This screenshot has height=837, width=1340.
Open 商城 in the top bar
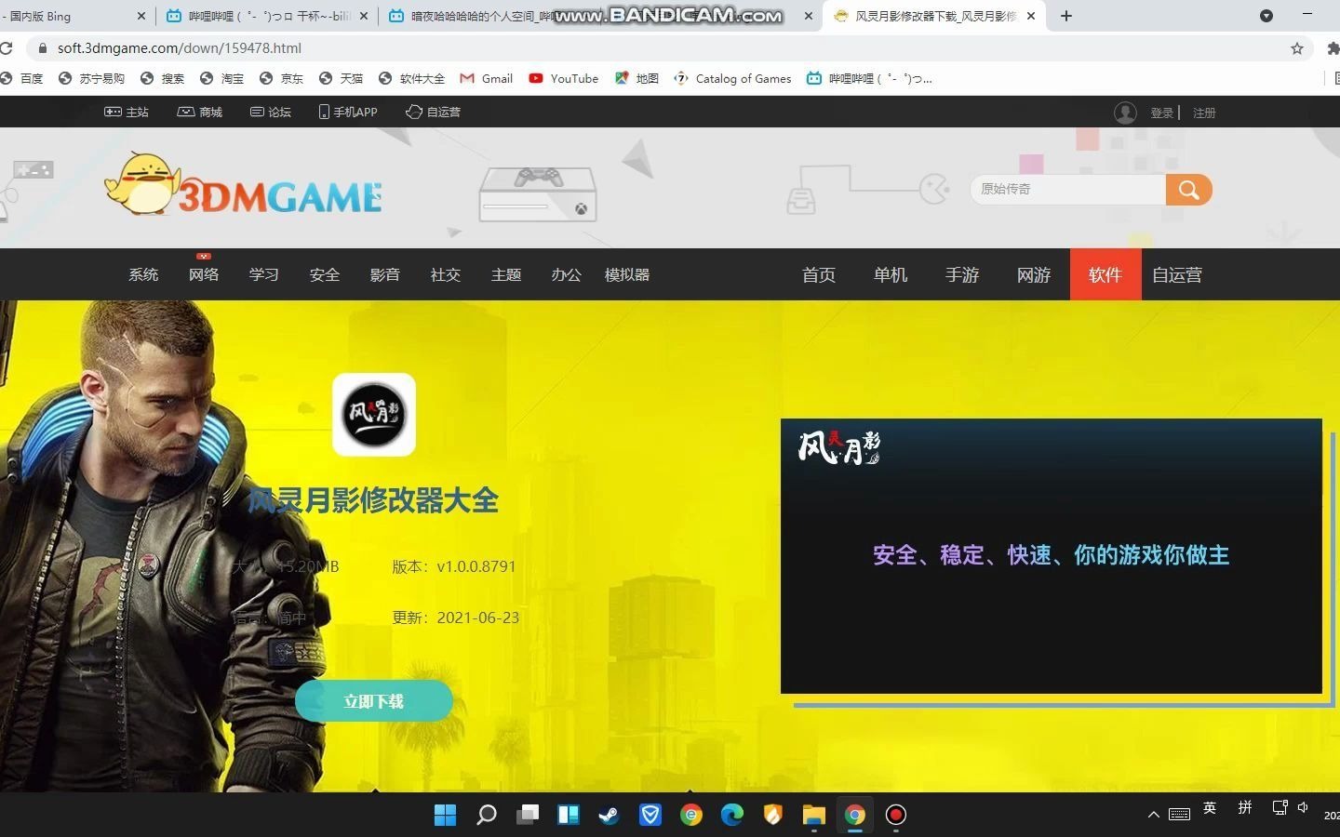pos(200,112)
